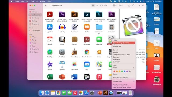172x97 pixels.
Task: Click the Finder share button
Action: coord(129,5)
